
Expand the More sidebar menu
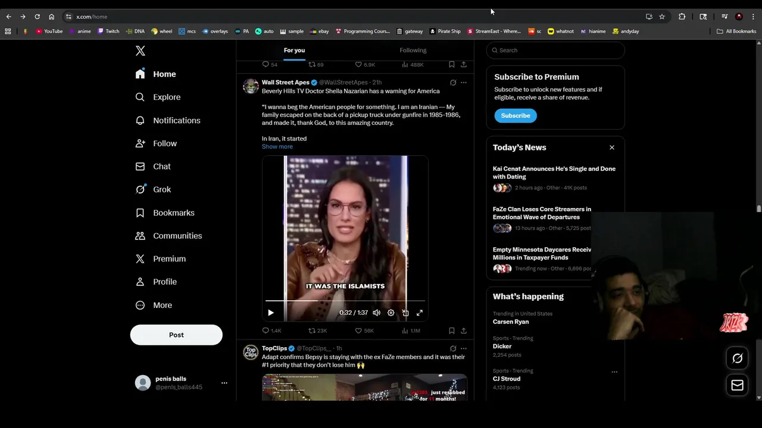coord(154,305)
